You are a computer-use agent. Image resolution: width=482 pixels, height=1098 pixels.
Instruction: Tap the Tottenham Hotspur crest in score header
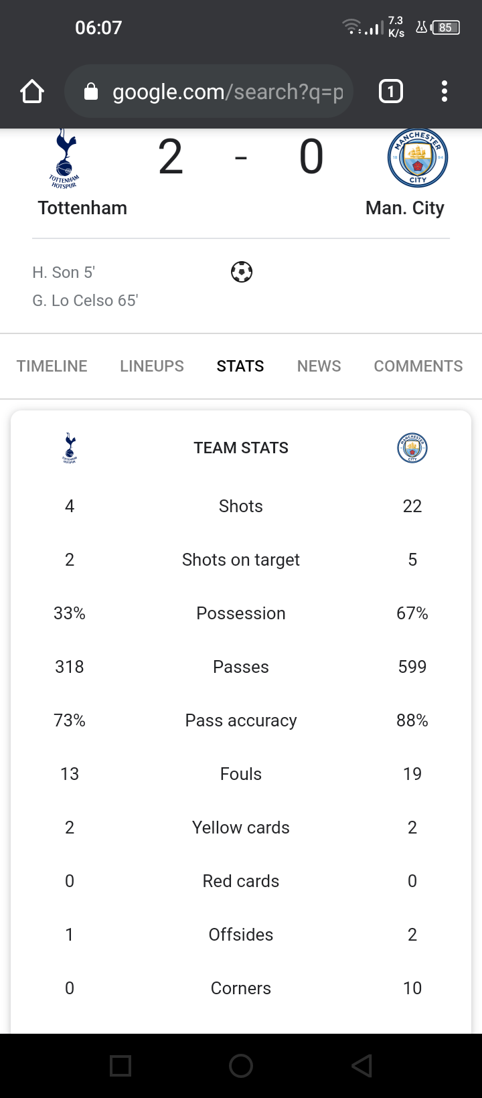(64, 159)
